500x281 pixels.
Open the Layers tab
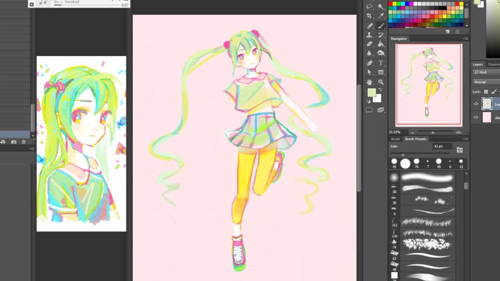pos(478,64)
